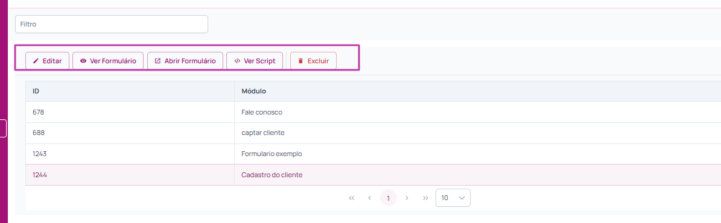The height and width of the screenshot is (223, 721).
Task: Click the code icon on Ver Script
Action: pyautogui.click(x=237, y=61)
